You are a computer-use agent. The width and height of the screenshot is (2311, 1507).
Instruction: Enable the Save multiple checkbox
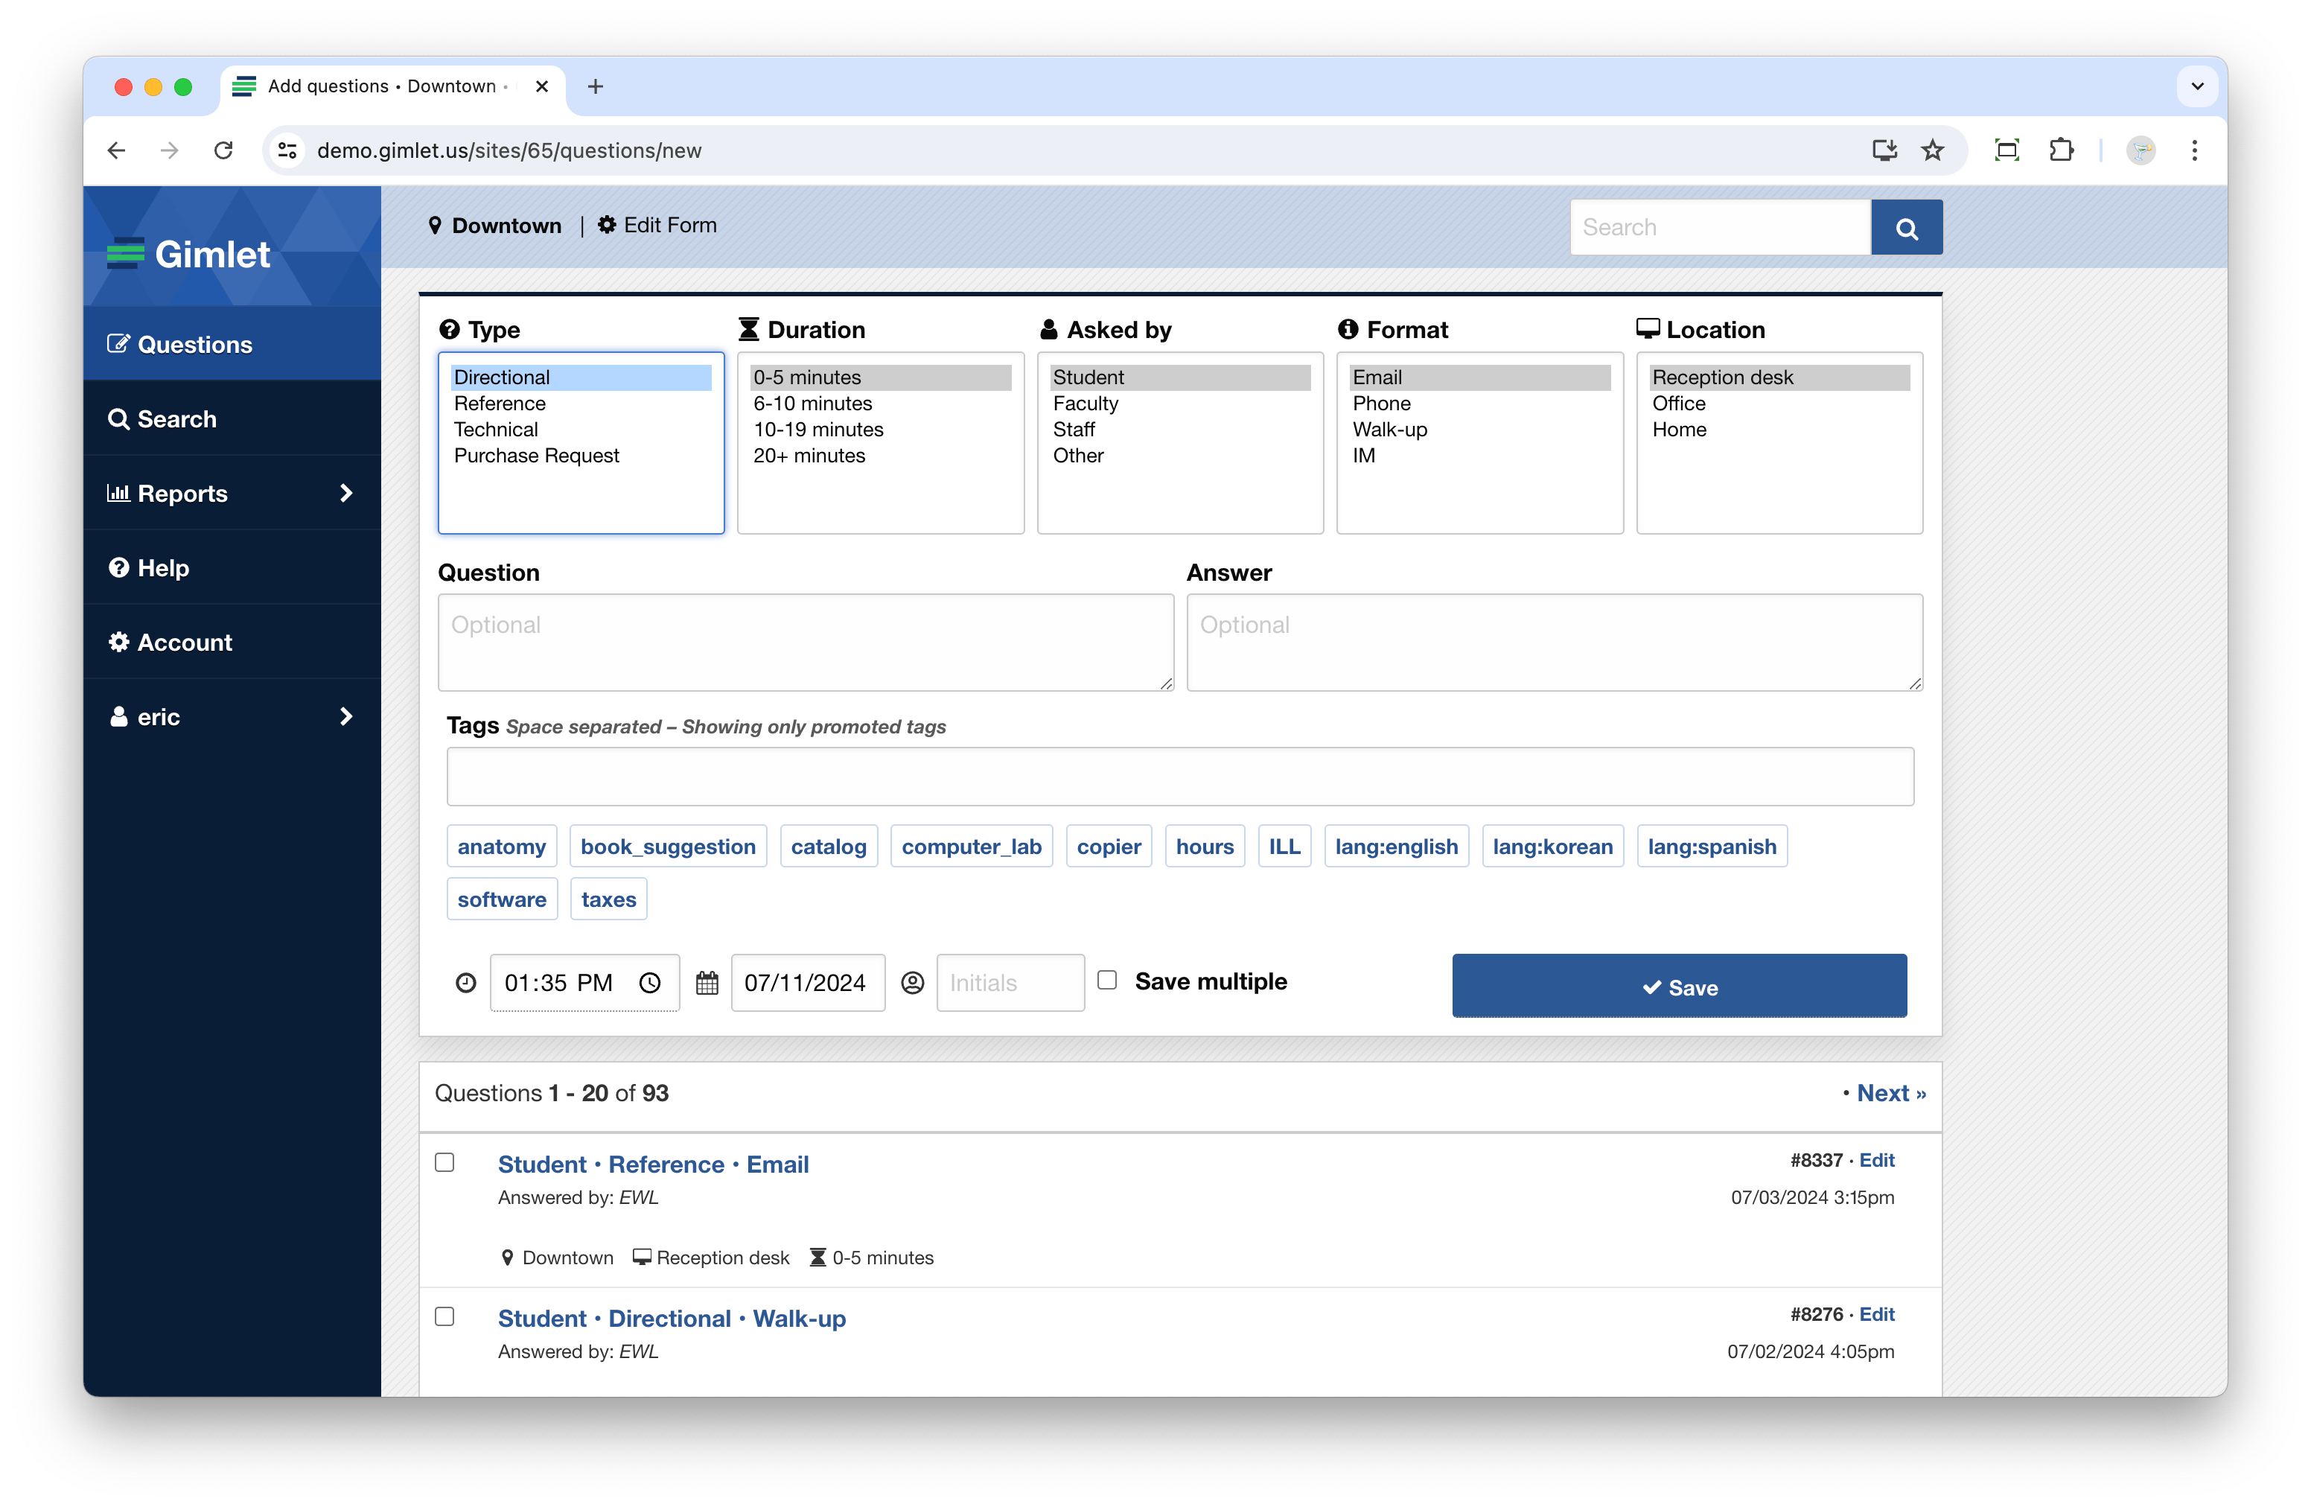pyautogui.click(x=1107, y=981)
